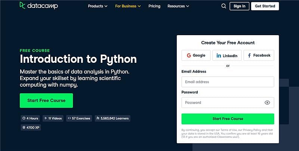
Task: Expand the Resources menu
Action: pyautogui.click(x=178, y=6)
